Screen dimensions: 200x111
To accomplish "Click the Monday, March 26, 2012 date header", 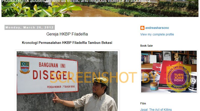I will click(x=30, y=27).
